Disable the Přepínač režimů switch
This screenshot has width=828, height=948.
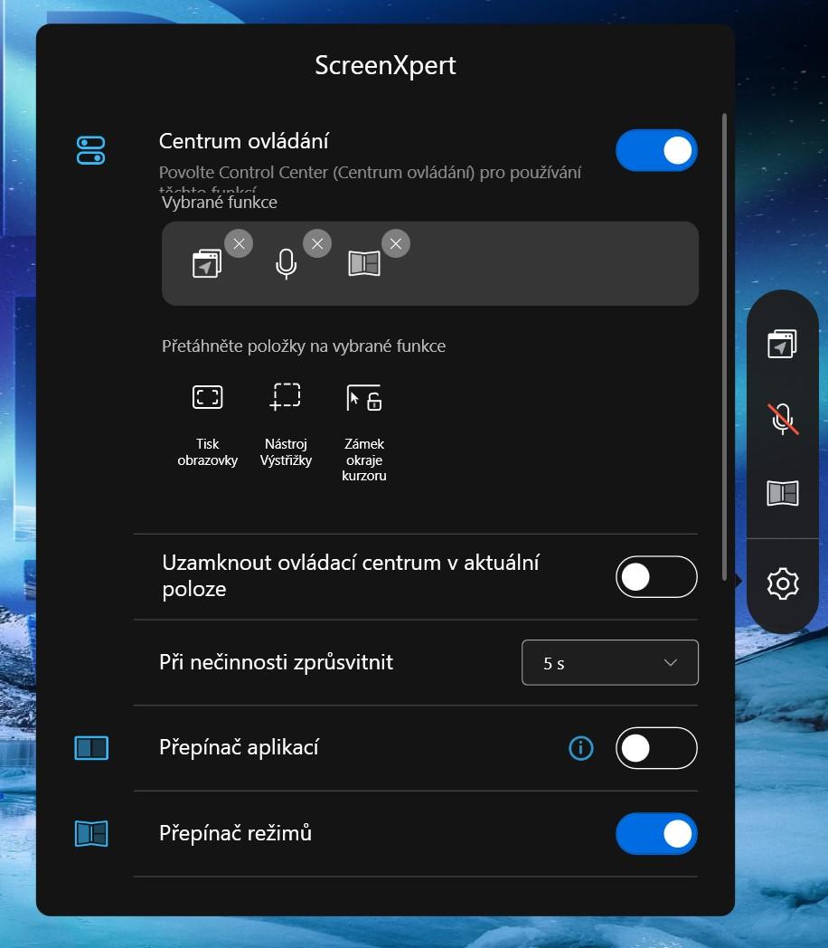pos(656,834)
